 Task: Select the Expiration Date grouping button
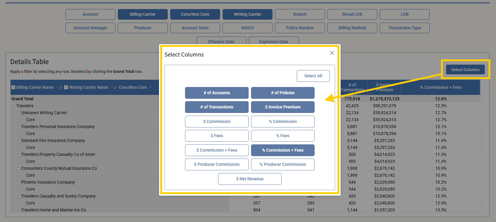pos(274,41)
